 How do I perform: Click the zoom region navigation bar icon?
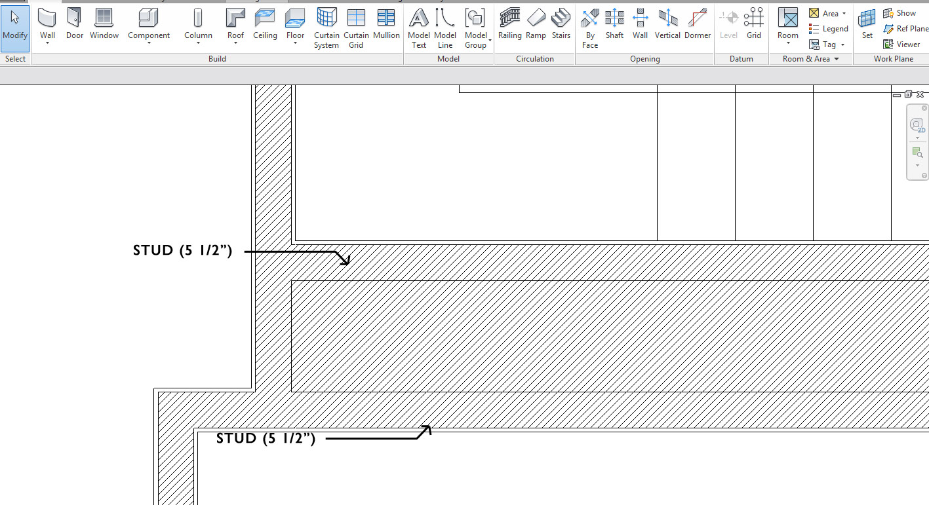(917, 153)
